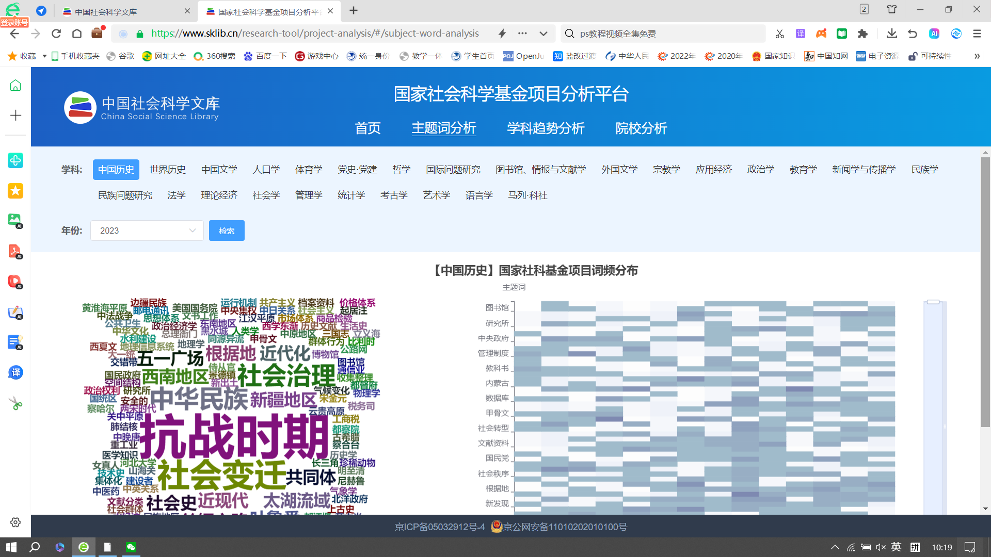Click the sidebar home icon

click(15, 85)
